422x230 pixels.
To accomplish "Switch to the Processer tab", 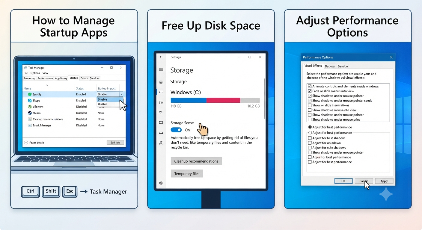I will (x=30, y=78).
